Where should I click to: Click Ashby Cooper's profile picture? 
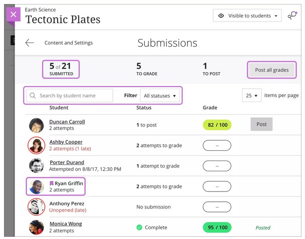pyautogui.click(x=36, y=145)
